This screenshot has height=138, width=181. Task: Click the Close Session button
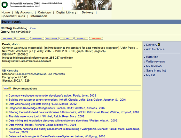pyautogui.click(x=96, y=39)
